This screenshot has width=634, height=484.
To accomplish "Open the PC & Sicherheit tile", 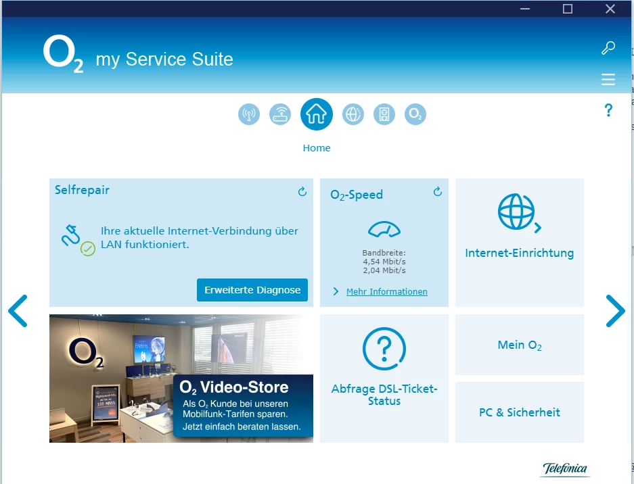I will click(x=520, y=412).
